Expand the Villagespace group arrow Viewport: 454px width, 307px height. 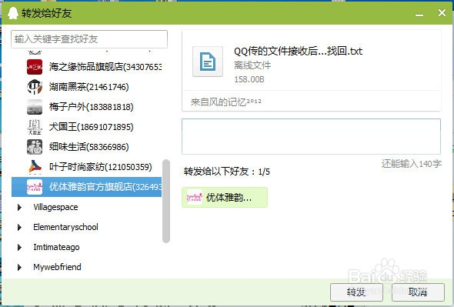19,208
